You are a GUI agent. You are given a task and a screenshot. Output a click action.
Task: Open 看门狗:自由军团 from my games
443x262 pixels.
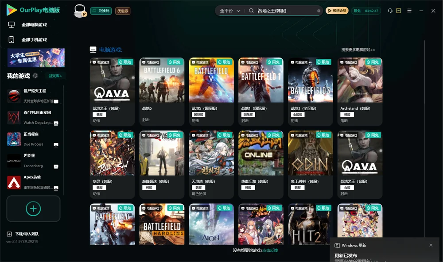click(x=33, y=117)
